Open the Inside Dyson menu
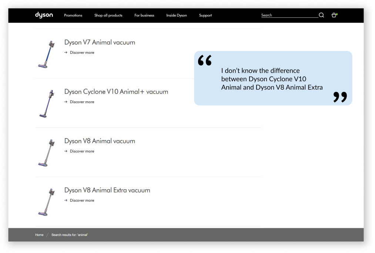 (x=177, y=15)
